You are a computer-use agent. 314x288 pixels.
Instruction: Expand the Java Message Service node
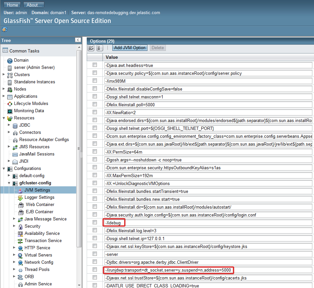point(14,218)
